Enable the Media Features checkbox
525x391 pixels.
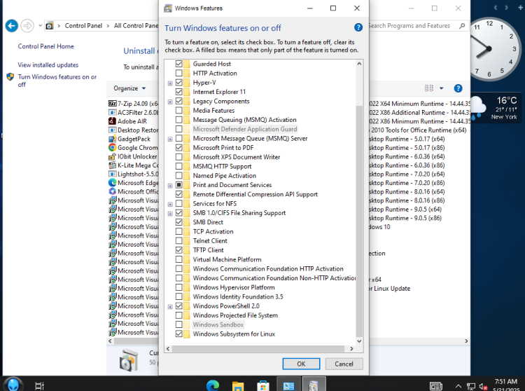tap(178, 110)
